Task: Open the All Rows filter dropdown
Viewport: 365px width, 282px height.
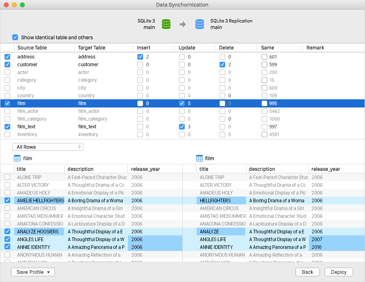Action: coord(48,147)
